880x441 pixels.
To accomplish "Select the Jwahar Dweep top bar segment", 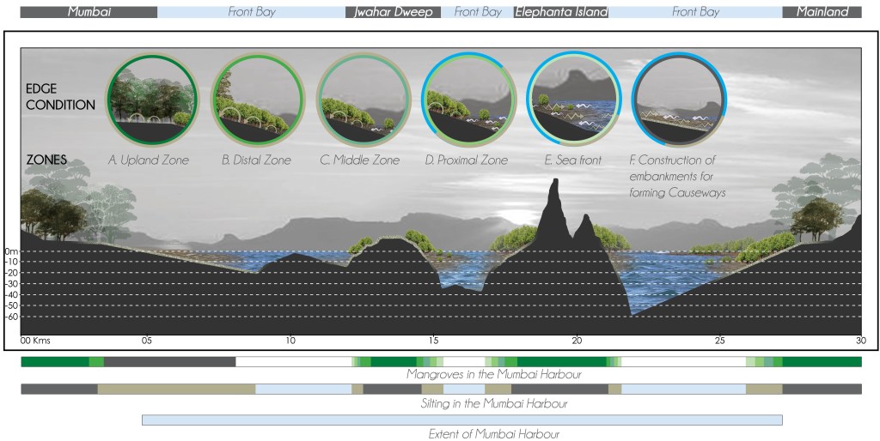I will [x=393, y=13].
